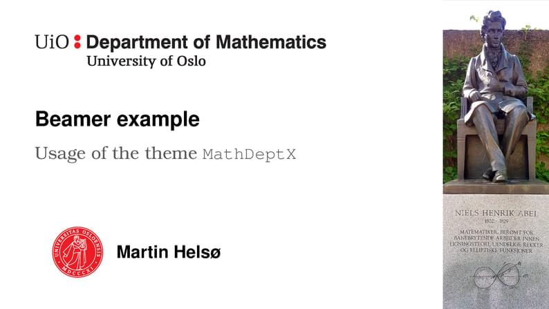Click the subtitle 'Usage of the theme'

click(115, 153)
